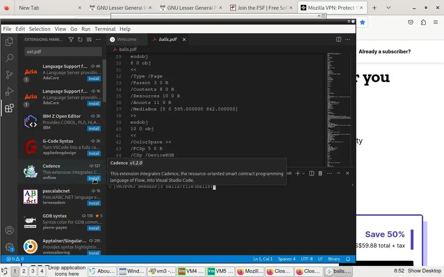Click the extensions list scrollbar

point(104,81)
